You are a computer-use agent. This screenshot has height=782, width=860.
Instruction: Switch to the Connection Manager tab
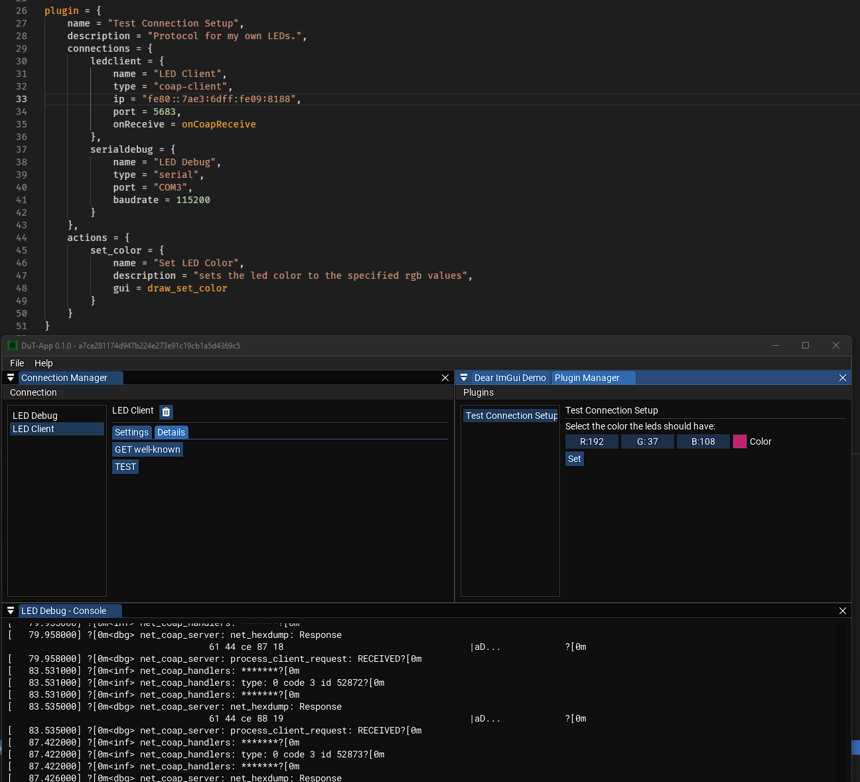pyautogui.click(x=70, y=378)
